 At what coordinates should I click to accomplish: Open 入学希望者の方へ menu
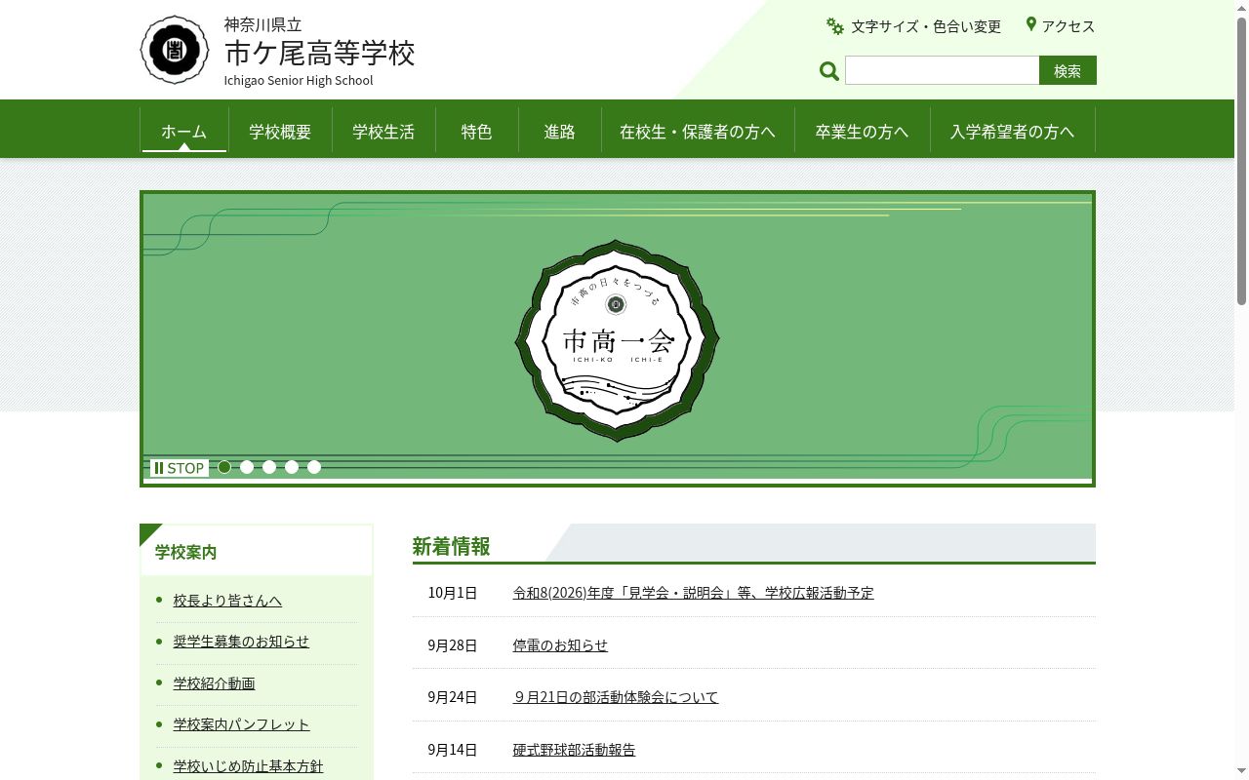pos(1013,131)
